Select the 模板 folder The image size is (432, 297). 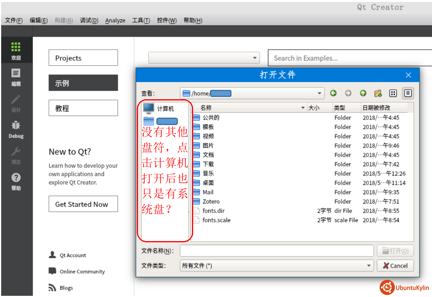click(x=204, y=127)
